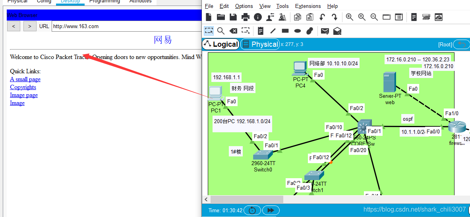Click the 'ospf' note label
The height and width of the screenshot is (217, 470).
pyautogui.click(x=408, y=119)
